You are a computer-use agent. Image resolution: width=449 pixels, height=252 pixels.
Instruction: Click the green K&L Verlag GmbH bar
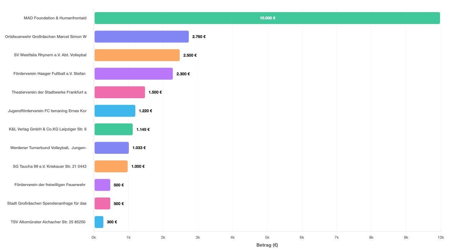[113, 129]
